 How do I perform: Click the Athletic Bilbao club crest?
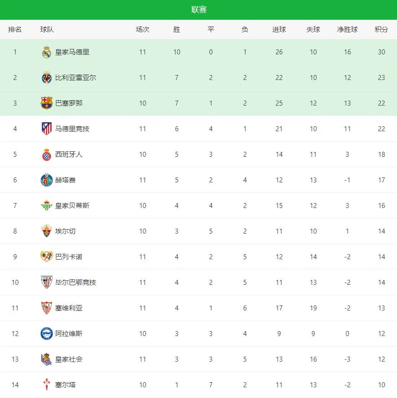point(47,283)
